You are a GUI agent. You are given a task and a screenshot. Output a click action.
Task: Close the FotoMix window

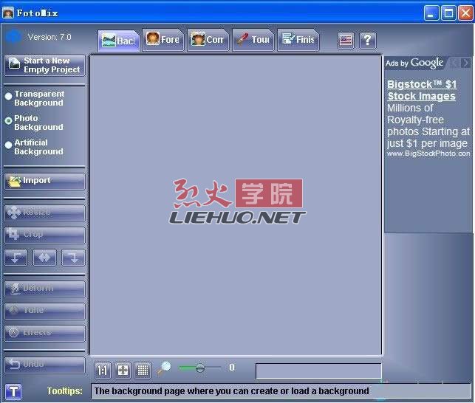click(x=465, y=13)
